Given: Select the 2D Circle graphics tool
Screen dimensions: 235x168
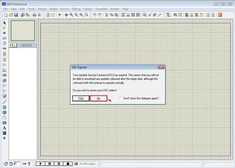Looking at the screenshot, I should (4, 112).
